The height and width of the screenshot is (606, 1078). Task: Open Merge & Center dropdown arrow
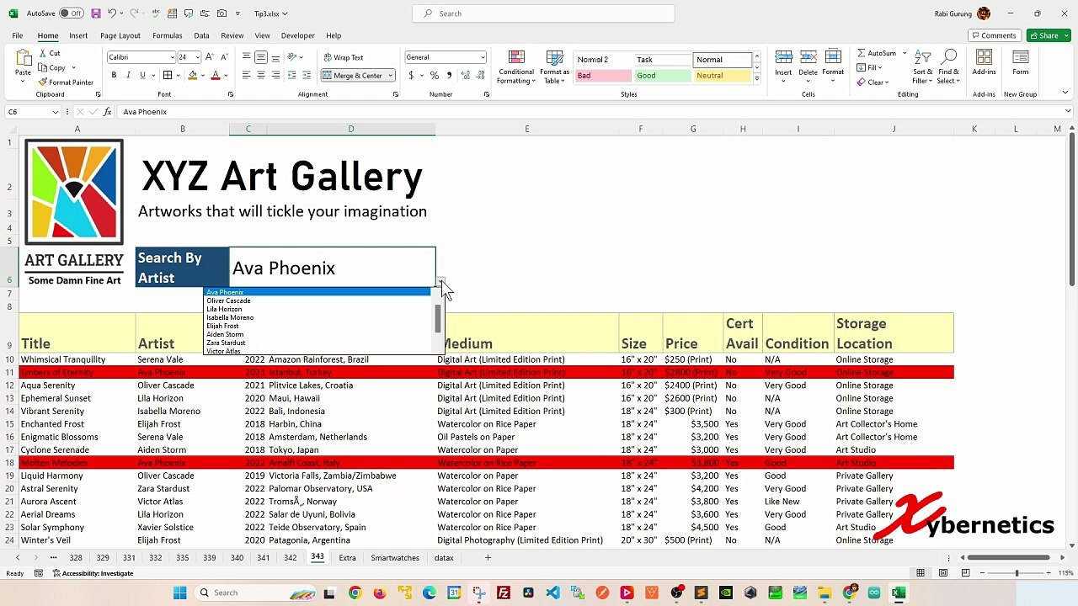(391, 75)
